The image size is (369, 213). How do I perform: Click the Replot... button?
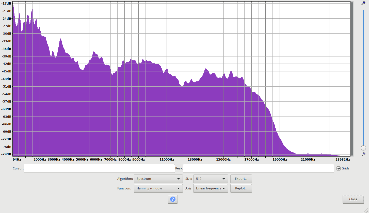click(x=241, y=188)
